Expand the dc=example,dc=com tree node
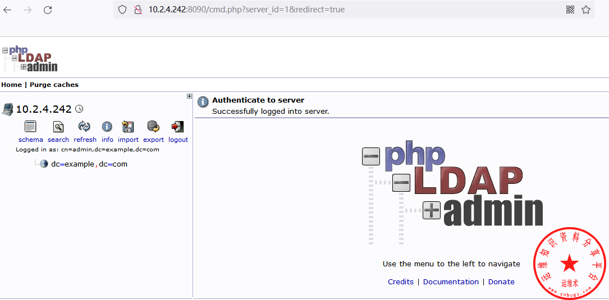609x300 pixels. point(89,164)
